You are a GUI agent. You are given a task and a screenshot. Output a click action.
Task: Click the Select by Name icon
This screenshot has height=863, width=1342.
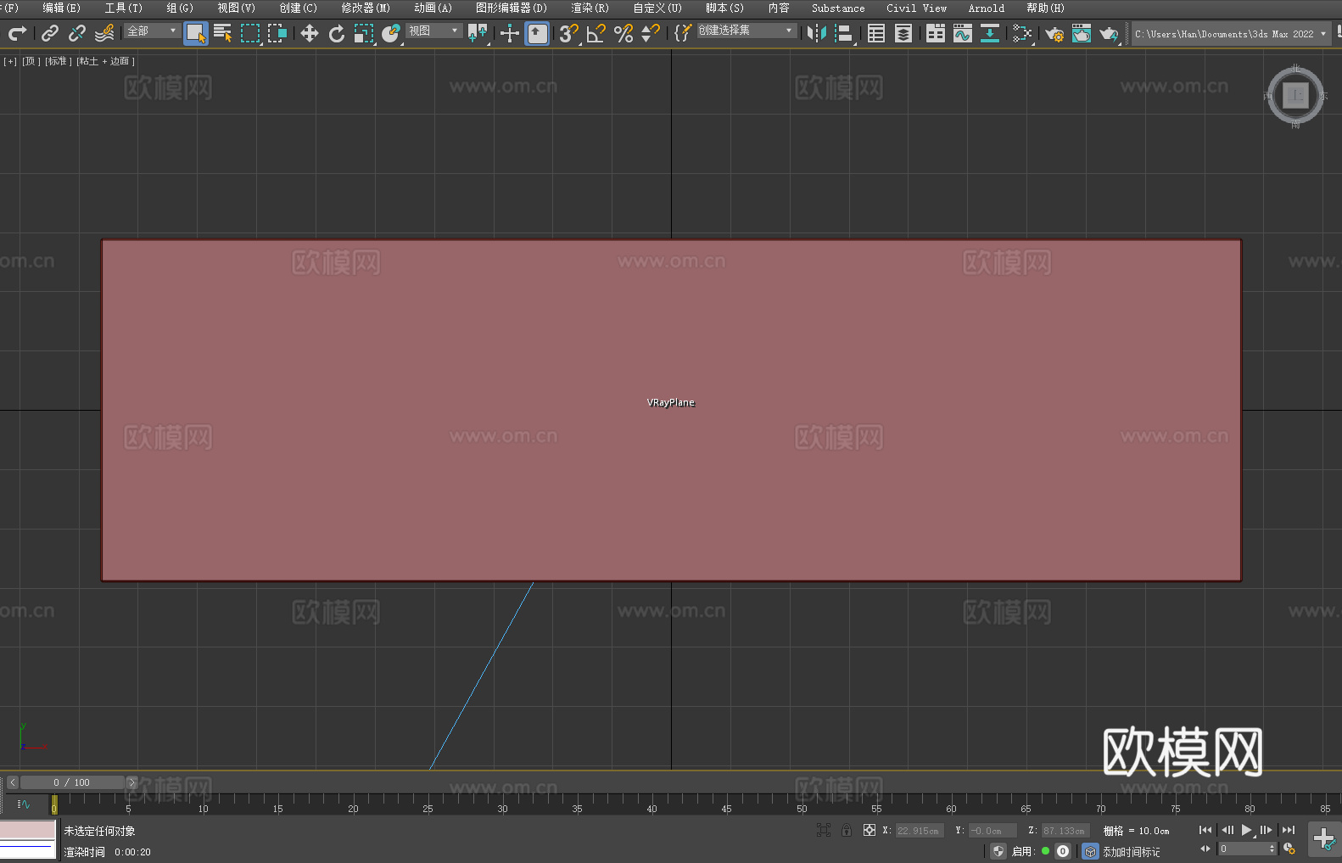tap(222, 33)
